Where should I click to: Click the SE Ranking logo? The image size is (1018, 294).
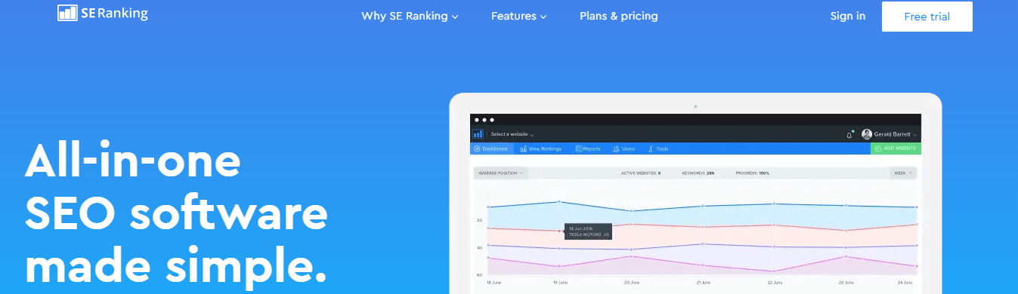(102, 13)
